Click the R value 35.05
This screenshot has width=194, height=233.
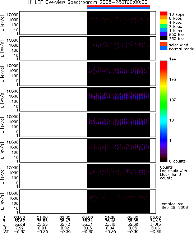(x=133, y=221)
